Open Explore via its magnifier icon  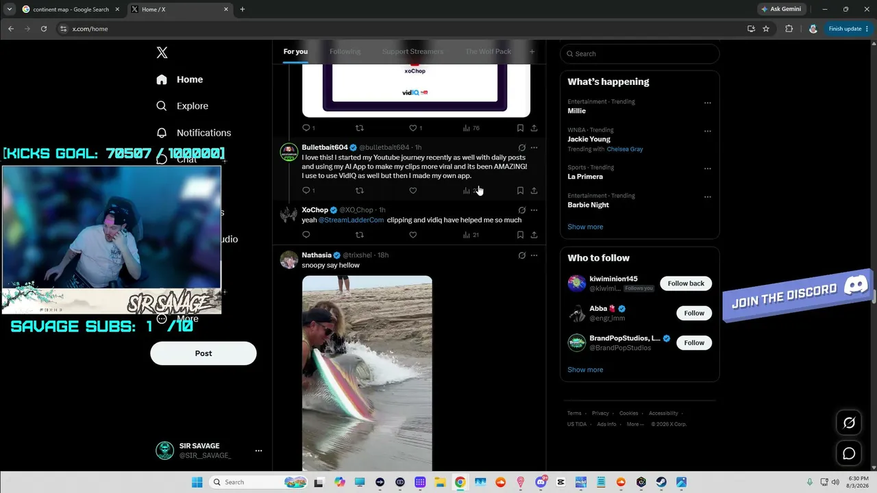click(x=162, y=106)
